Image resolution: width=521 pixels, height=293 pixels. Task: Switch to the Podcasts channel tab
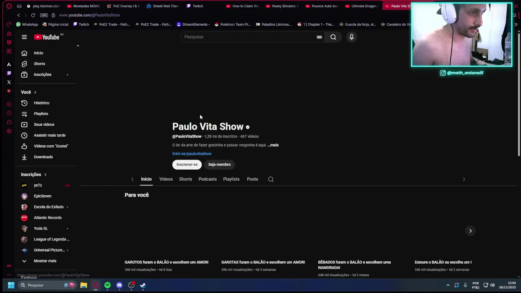(208, 179)
